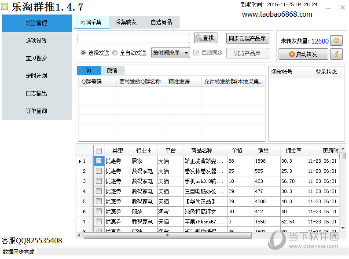This screenshot has width=349, height=259.
Task: Sort by the 行业 column header
Action: [144, 150]
